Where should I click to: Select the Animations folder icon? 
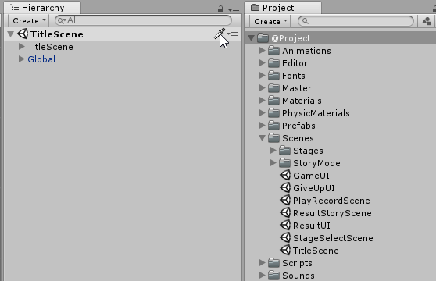pos(274,51)
